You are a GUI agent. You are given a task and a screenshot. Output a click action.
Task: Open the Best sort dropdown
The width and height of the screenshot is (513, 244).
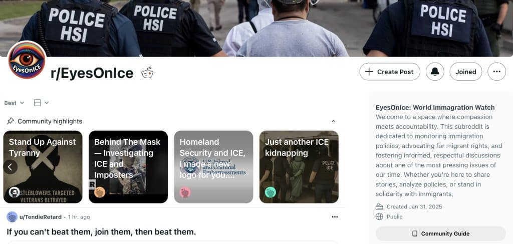point(14,103)
